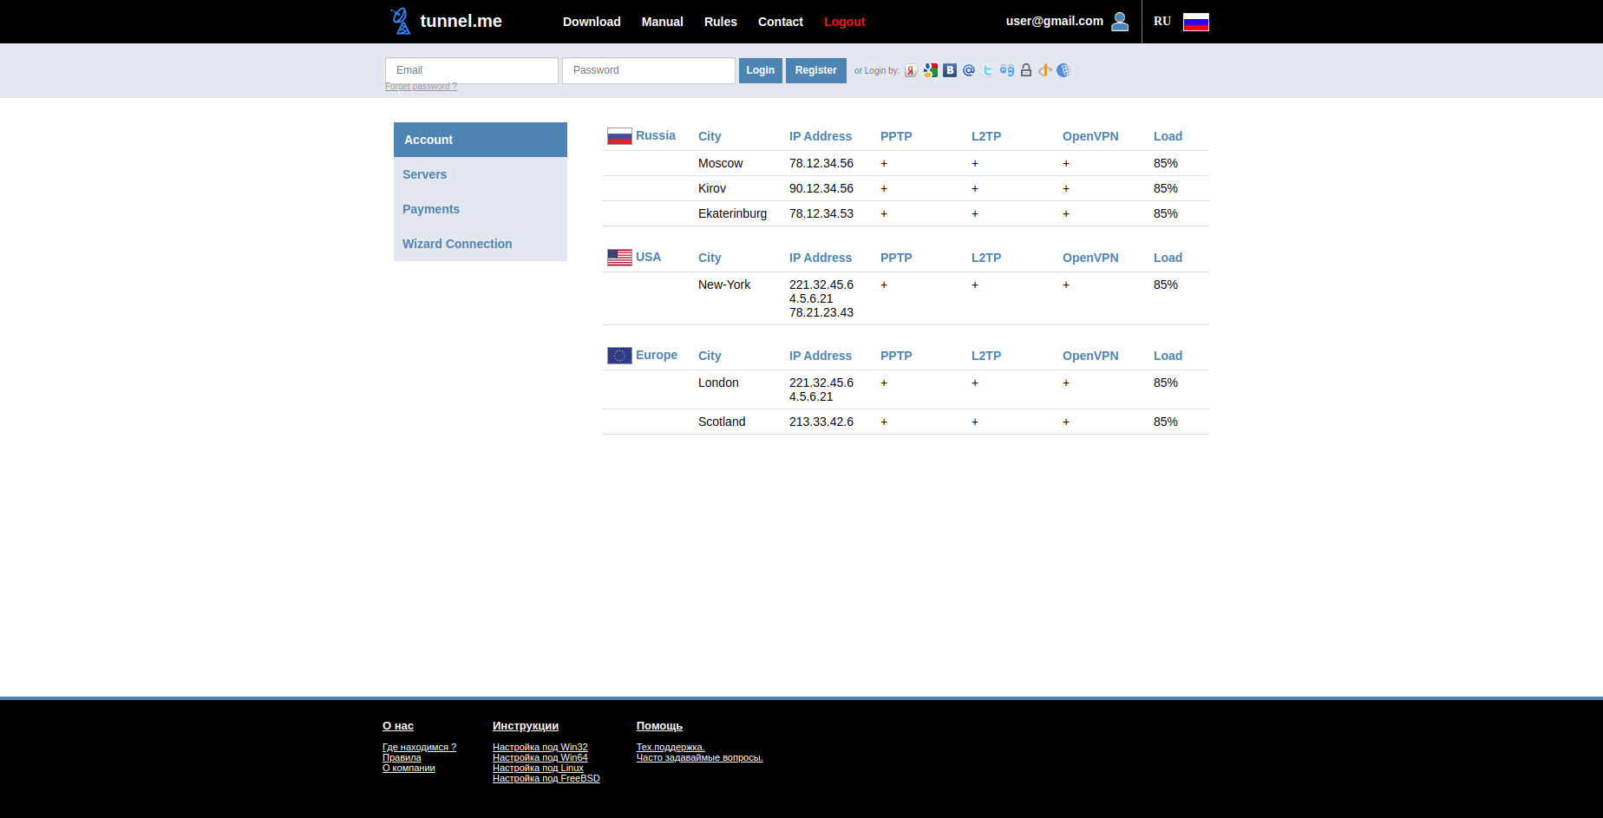
Task: Log in with the Twitter bird icon
Action: coord(988,70)
